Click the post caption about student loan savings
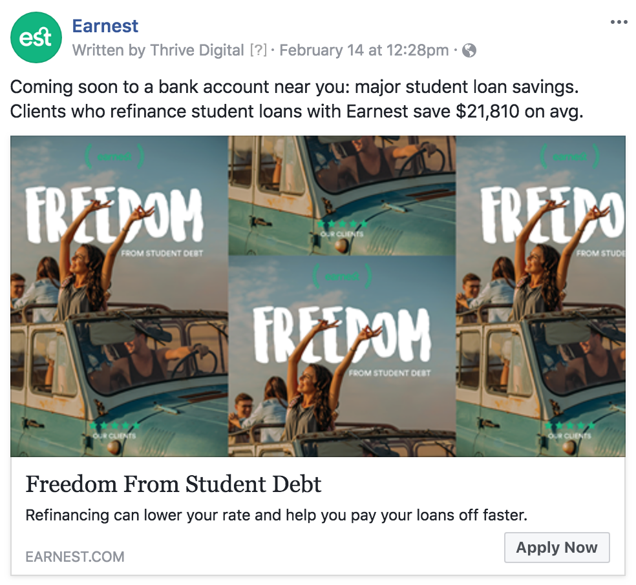The image size is (636, 585). 296,99
